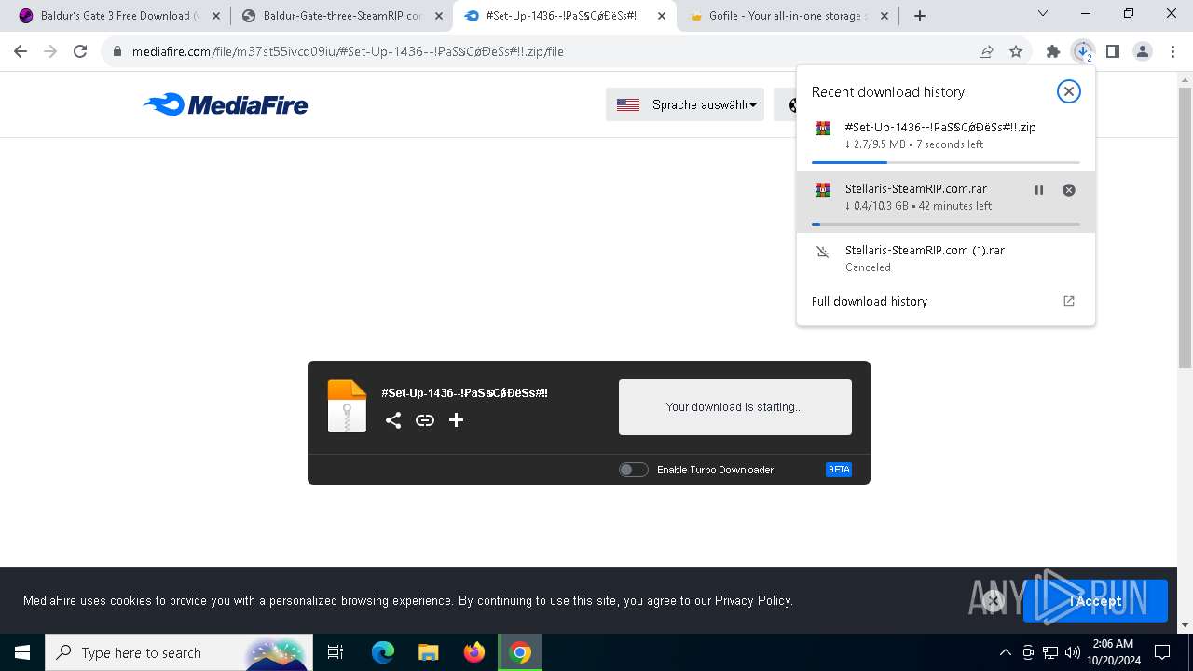Pause the Stellaris-SteamRIP.com.rar download
The height and width of the screenshot is (671, 1193).
1039,190
